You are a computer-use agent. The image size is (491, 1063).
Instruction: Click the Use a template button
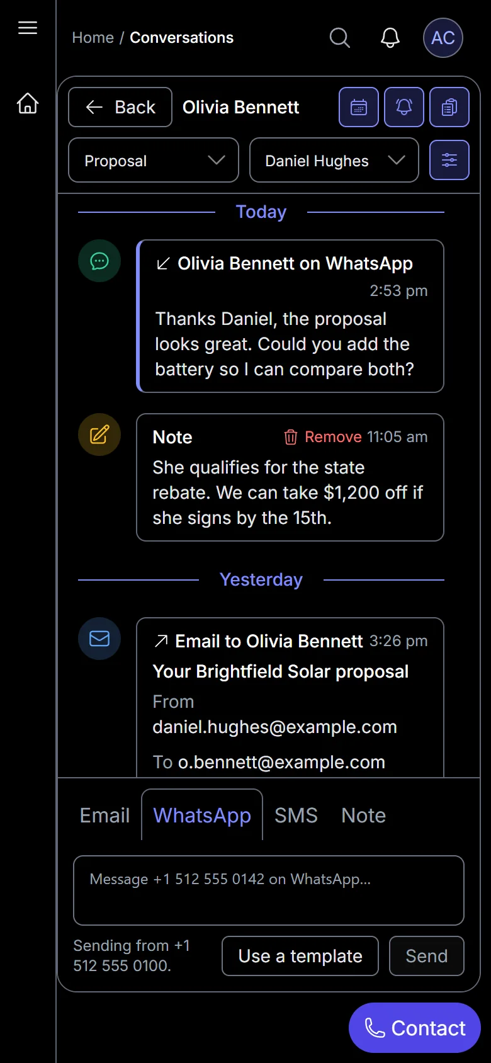pos(300,956)
